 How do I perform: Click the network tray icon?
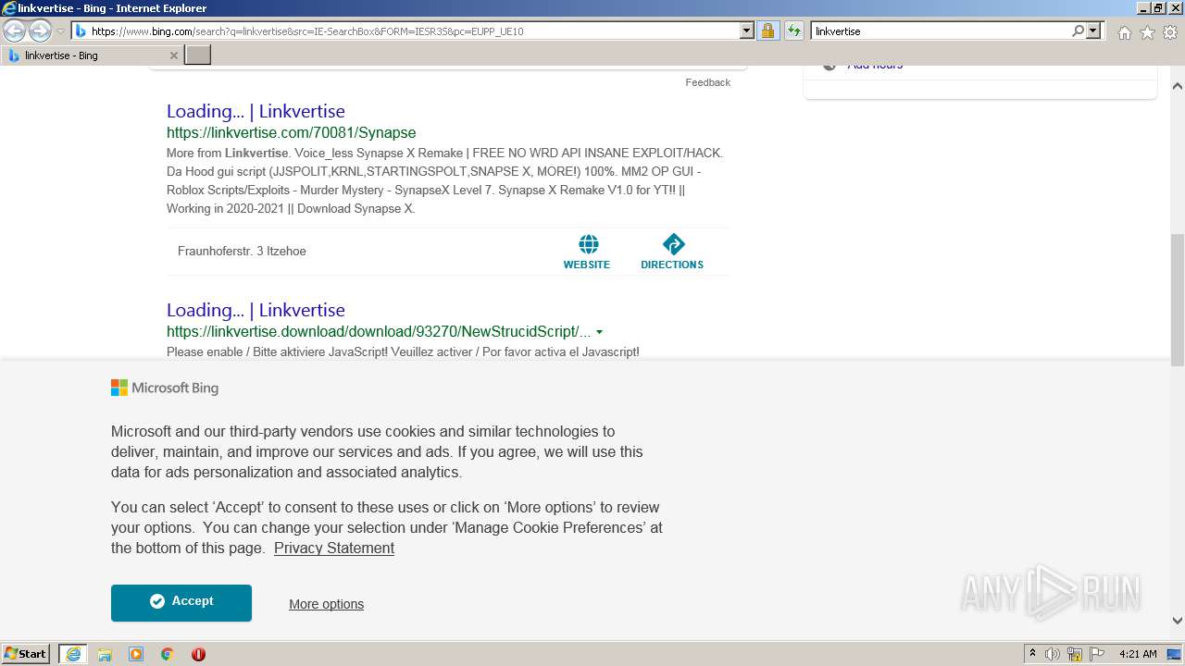[x=1075, y=654]
